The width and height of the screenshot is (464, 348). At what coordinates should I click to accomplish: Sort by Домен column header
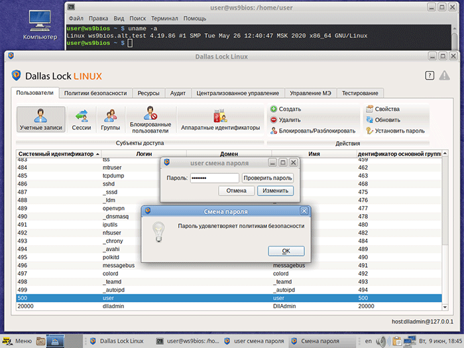229,154
